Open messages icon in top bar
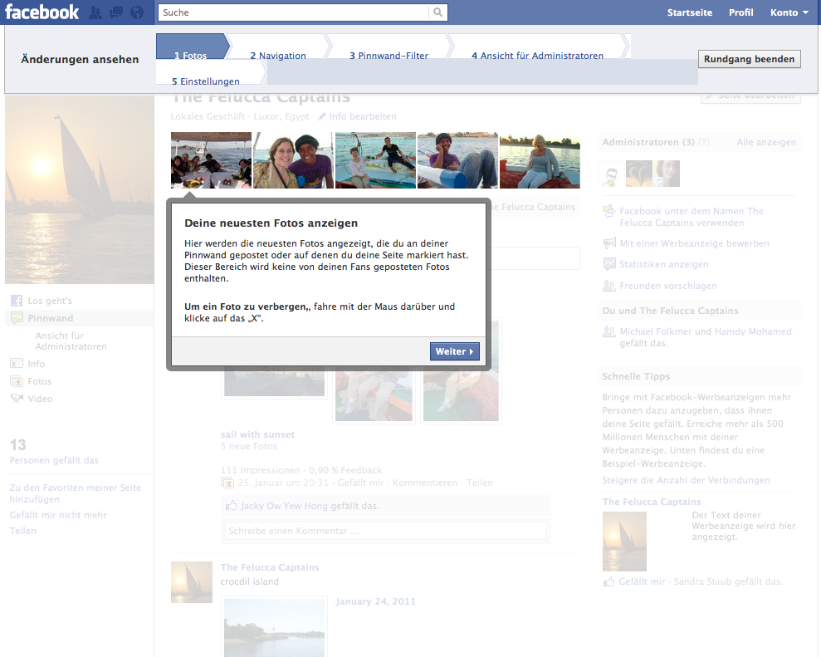Viewport: 821px width, 657px height. [x=115, y=12]
